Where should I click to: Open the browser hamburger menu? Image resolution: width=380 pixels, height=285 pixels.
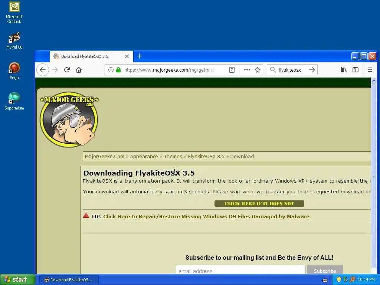pyautogui.click(x=370, y=70)
